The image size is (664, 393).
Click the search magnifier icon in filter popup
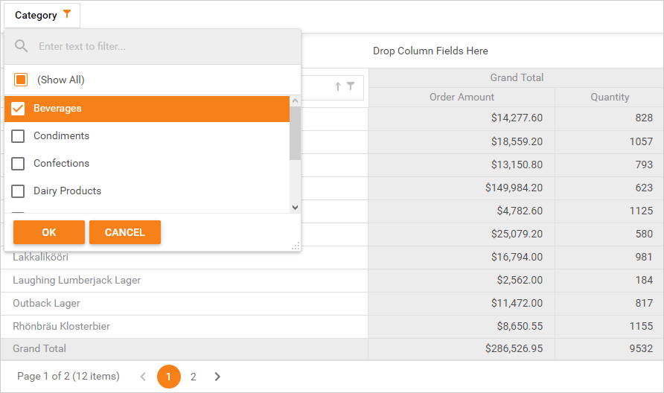22,46
